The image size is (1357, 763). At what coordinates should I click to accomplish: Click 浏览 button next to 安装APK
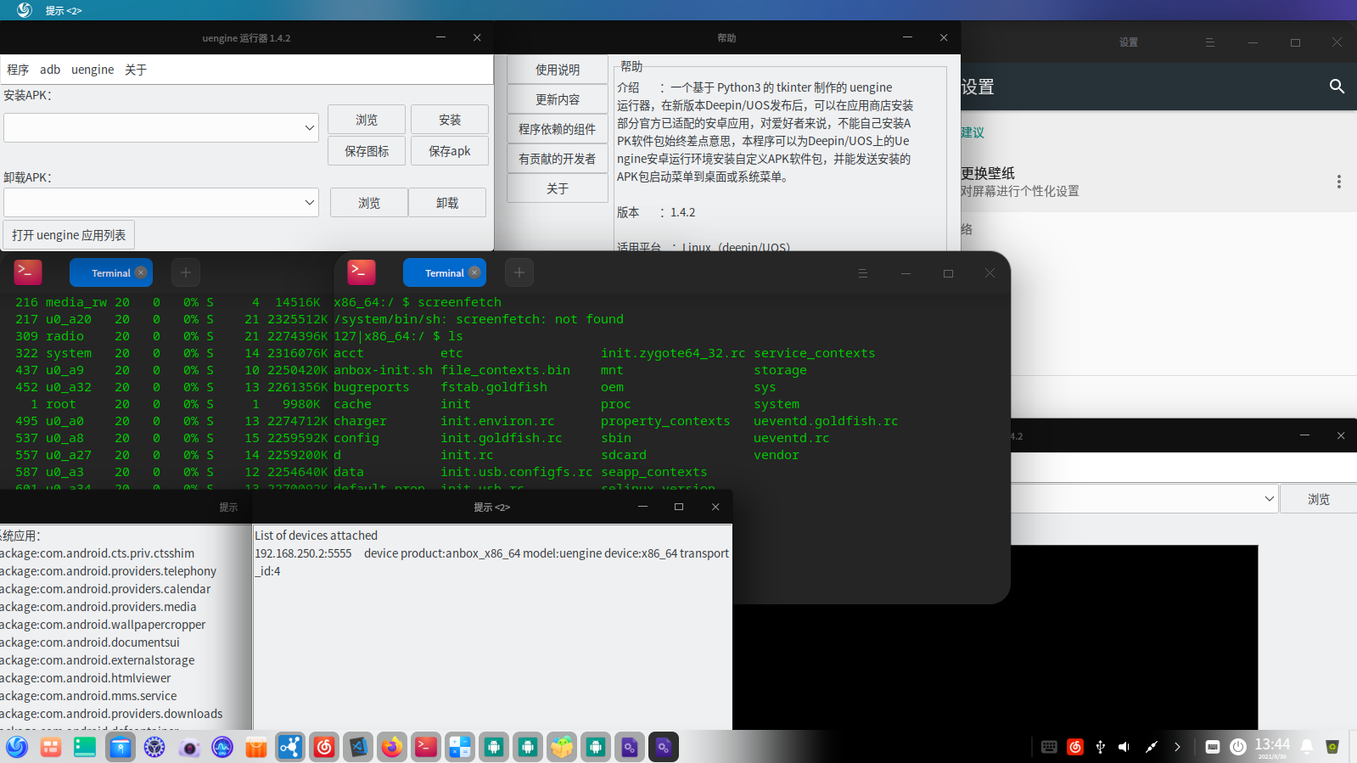[367, 120]
